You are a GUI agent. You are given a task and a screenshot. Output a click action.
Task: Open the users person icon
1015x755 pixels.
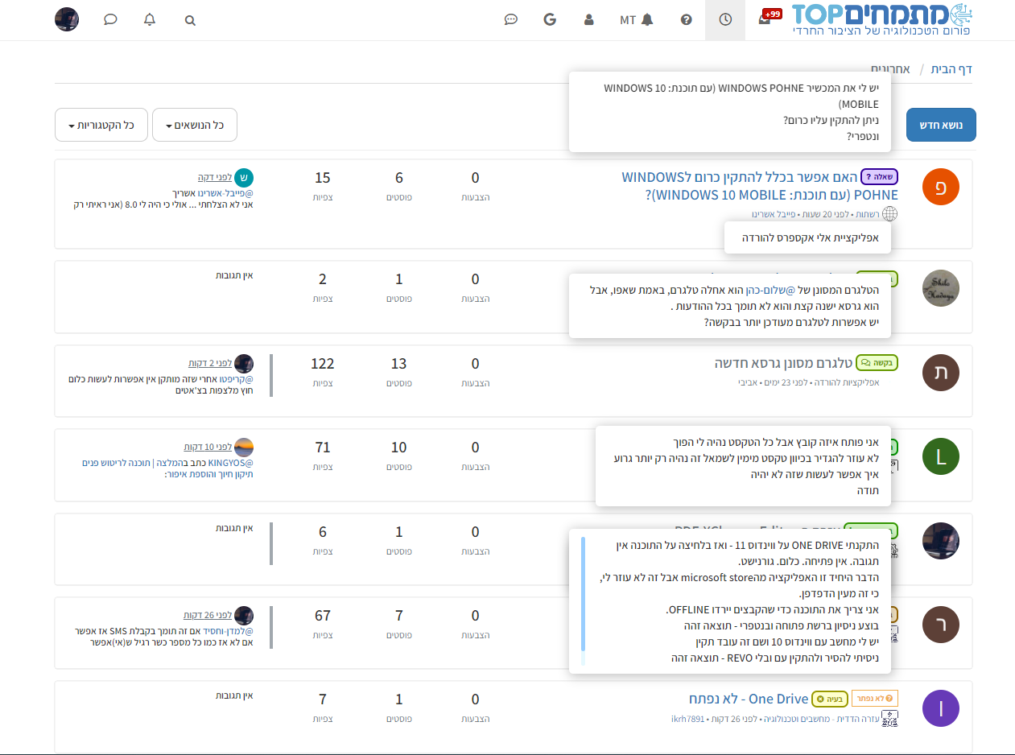pyautogui.click(x=589, y=20)
